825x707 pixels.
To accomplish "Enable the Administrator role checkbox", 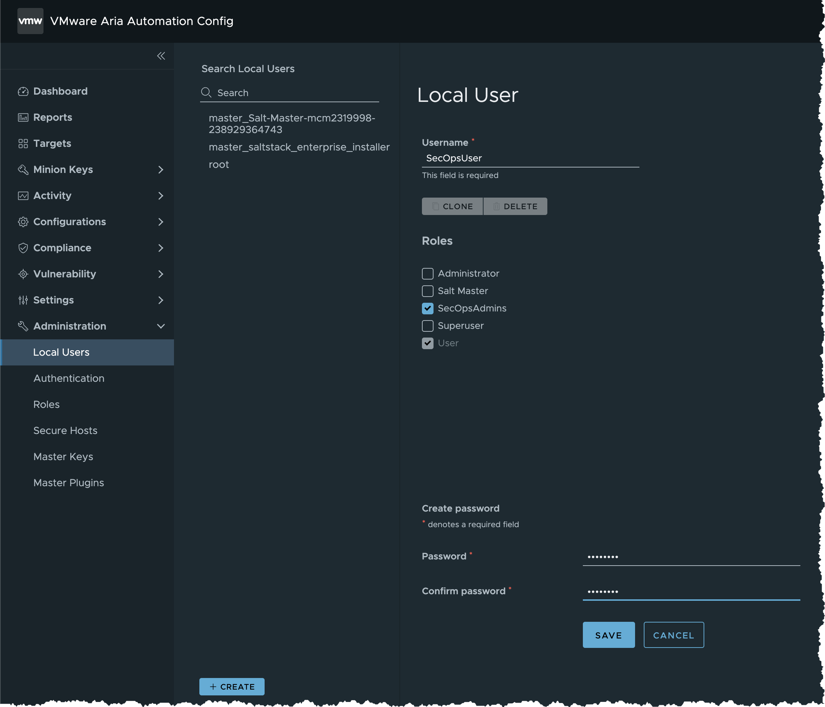I will [x=428, y=274].
